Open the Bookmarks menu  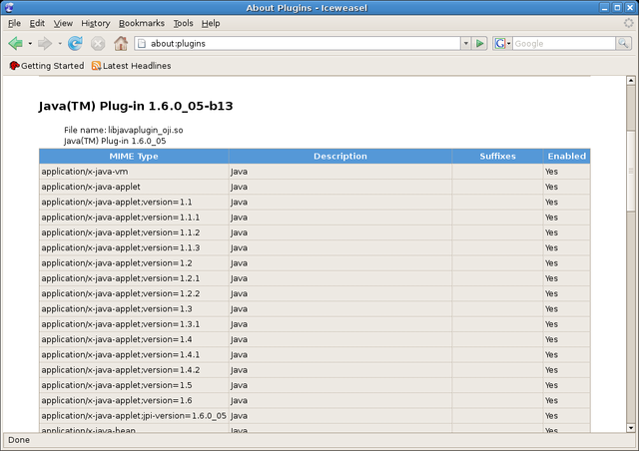click(x=142, y=23)
